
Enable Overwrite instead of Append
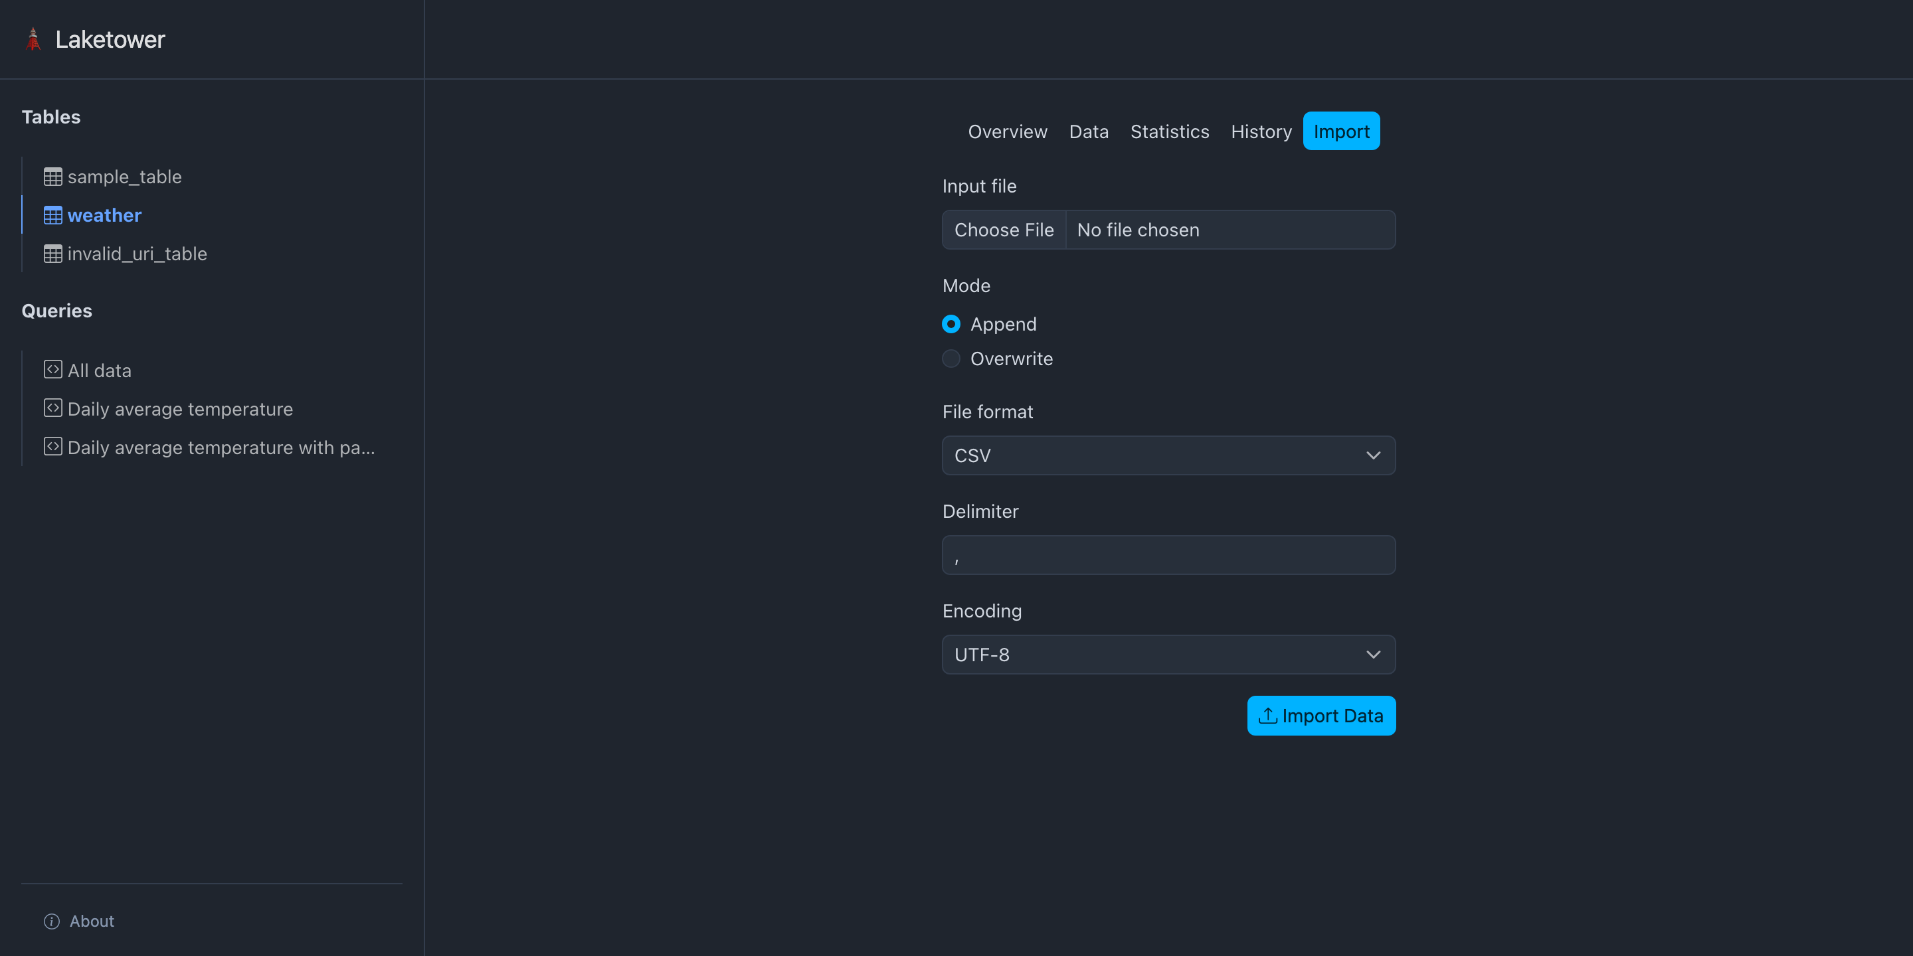(951, 358)
